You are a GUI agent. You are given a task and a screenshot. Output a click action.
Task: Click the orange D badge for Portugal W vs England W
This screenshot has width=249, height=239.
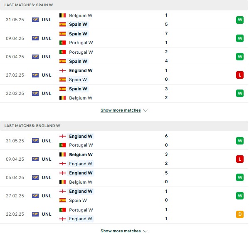(239, 214)
